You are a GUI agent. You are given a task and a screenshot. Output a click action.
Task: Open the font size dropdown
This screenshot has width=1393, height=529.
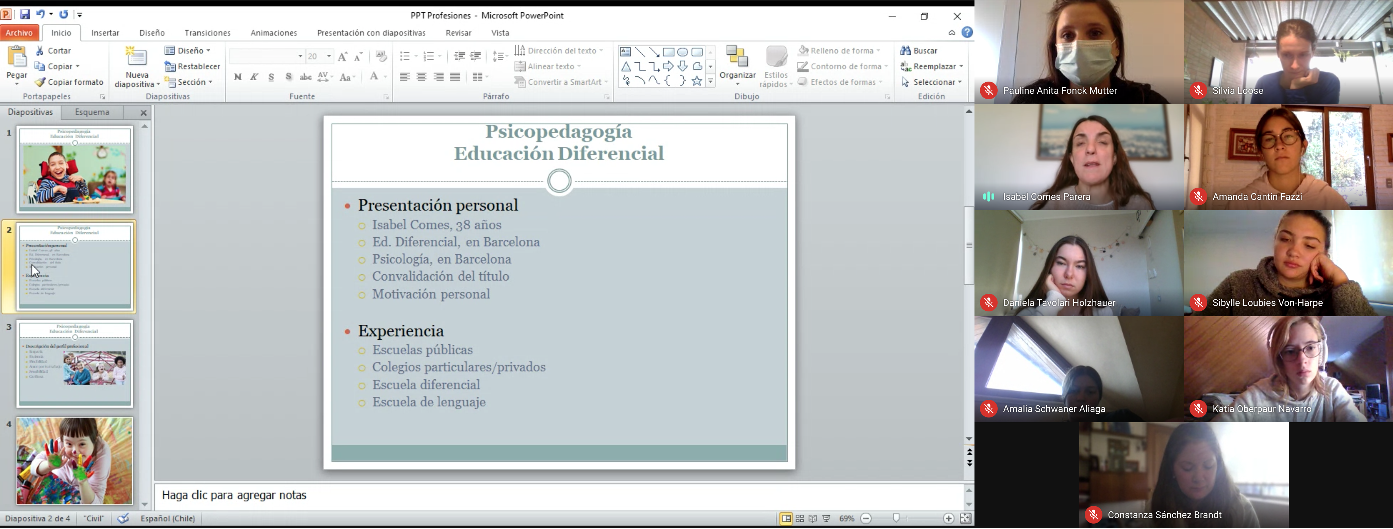pyautogui.click(x=329, y=56)
